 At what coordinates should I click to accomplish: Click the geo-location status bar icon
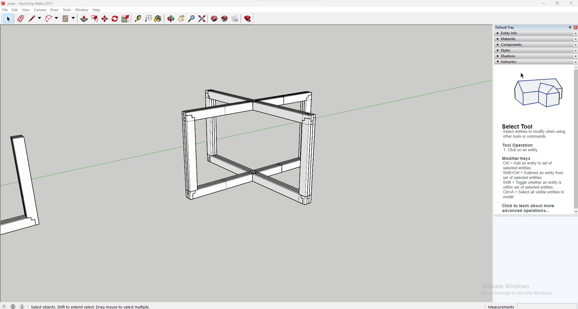4,306
